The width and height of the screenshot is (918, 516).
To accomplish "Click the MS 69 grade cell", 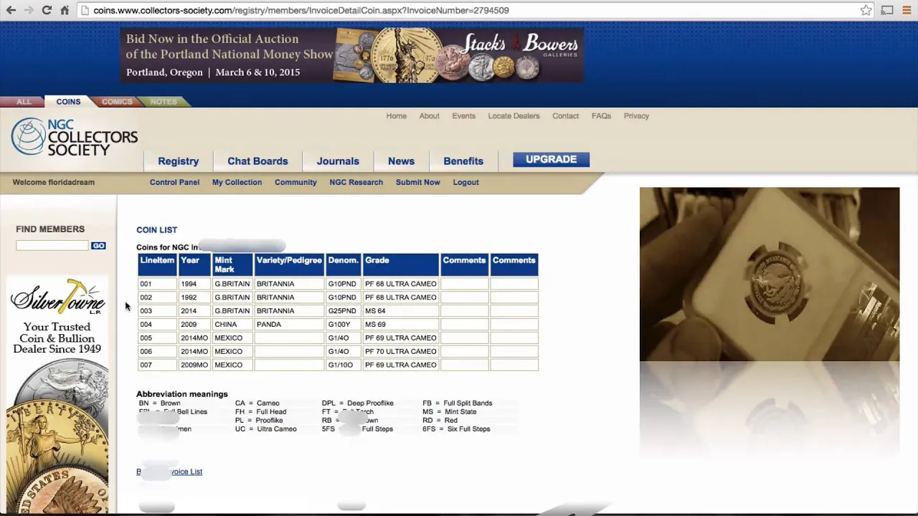I will pyautogui.click(x=401, y=324).
